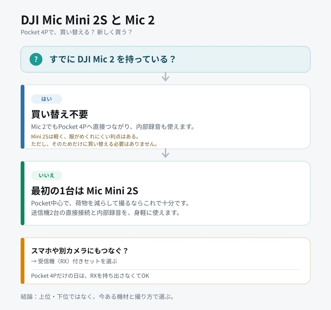Click the green accent bar on the いいえ card

[23, 193]
